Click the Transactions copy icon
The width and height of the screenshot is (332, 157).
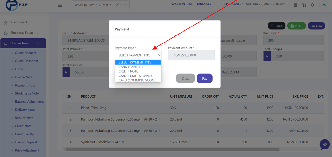pos(6,43)
